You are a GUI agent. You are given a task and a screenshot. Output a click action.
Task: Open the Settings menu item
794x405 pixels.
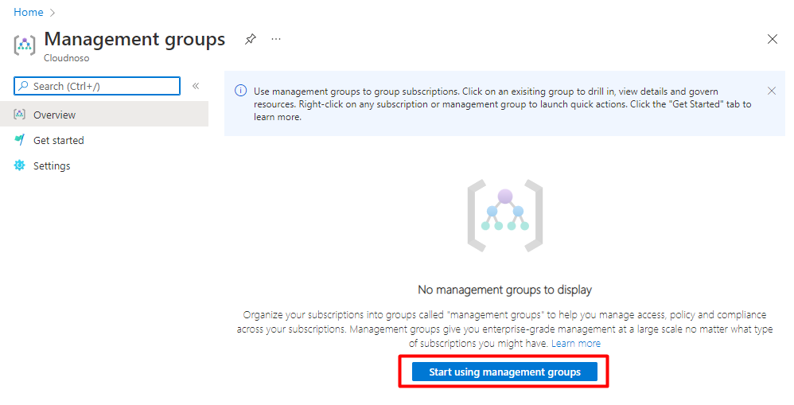point(52,166)
